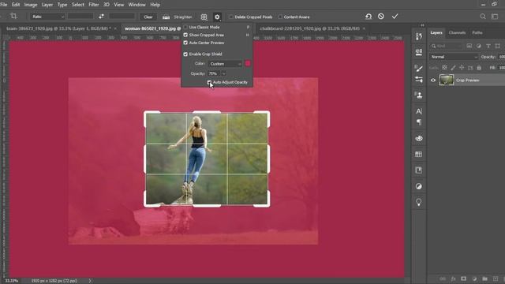Open the Image menu
505x284 pixels.
31,5
